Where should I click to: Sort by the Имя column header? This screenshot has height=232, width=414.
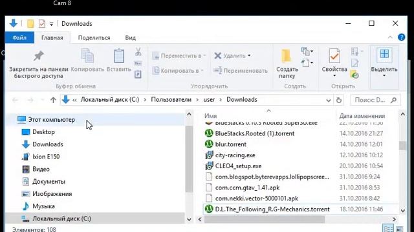[269, 116]
